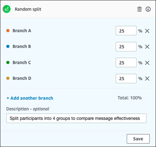Remove Branch A with its X icon
The image size is (156, 147).
147,31
